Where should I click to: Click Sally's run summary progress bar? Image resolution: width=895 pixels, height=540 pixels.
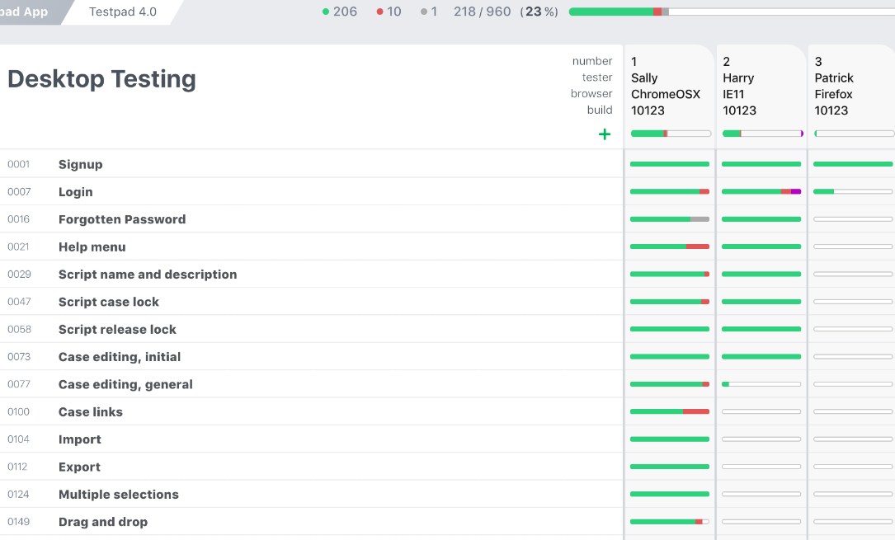[x=671, y=134]
